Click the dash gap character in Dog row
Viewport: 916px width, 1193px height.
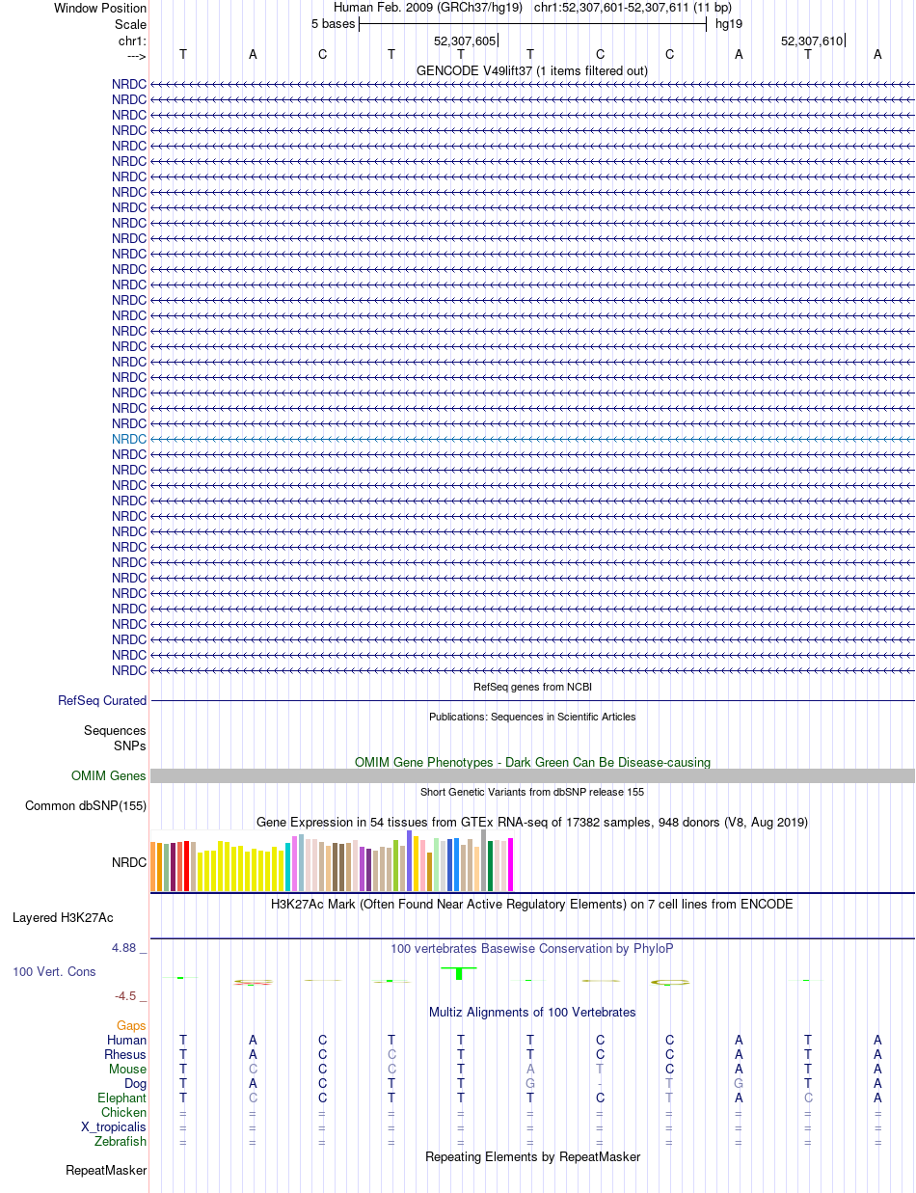pos(600,1084)
